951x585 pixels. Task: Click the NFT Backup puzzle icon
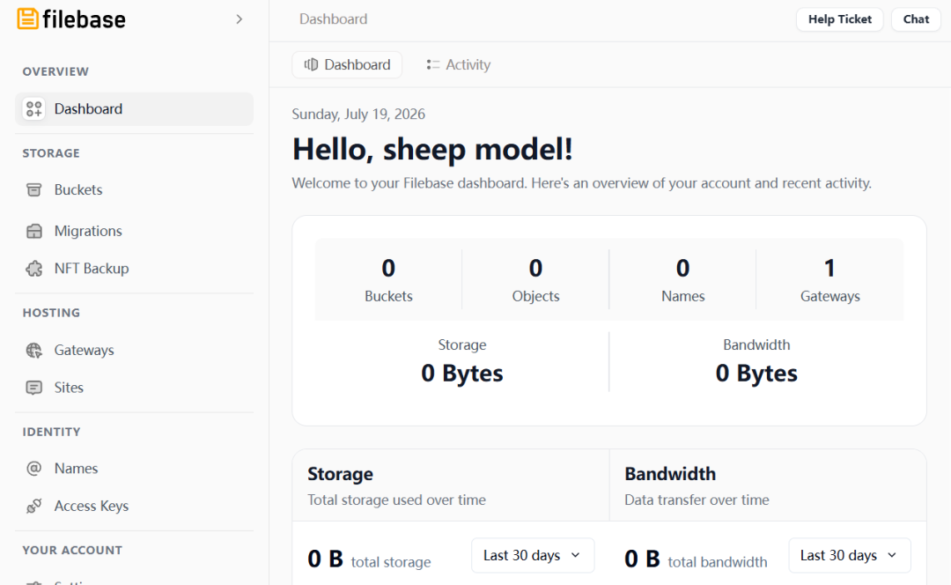34,268
